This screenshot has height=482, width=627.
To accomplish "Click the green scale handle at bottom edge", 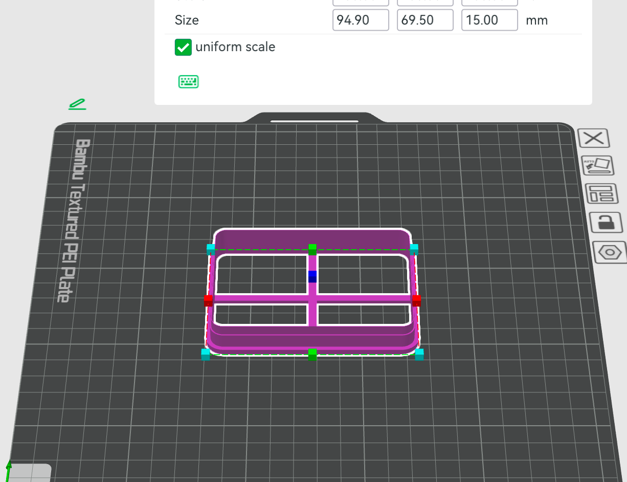I will 312,354.
